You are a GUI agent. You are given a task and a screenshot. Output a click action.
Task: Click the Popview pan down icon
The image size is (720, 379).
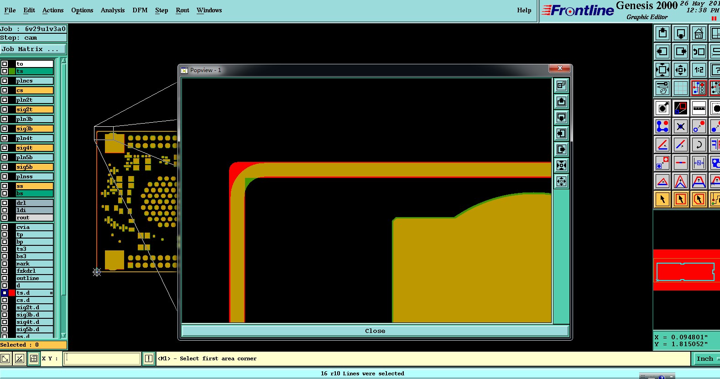(561, 118)
